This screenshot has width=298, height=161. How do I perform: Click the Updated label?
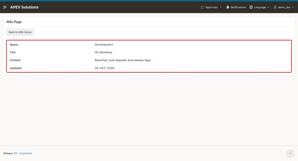pyautogui.click(x=15, y=68)
